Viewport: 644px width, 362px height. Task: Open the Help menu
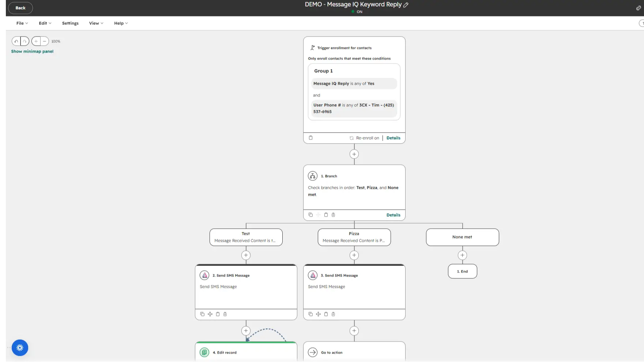coord(121,23)
